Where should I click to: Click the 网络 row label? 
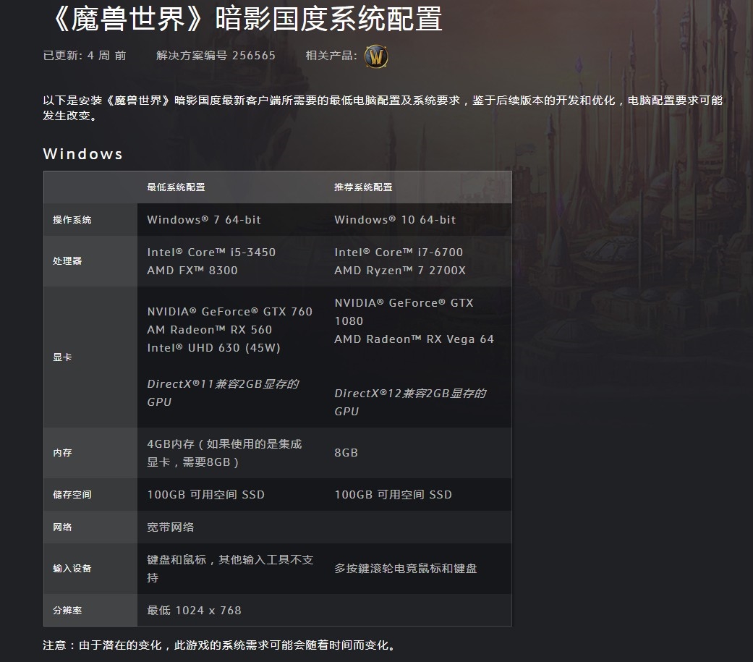click(62, 527)
